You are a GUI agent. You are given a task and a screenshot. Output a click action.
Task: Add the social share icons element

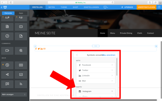[7, 75]
